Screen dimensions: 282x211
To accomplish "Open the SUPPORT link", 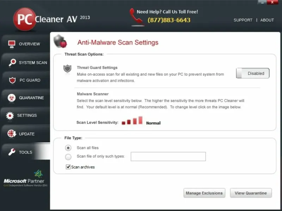I will [x=243, y=20].
